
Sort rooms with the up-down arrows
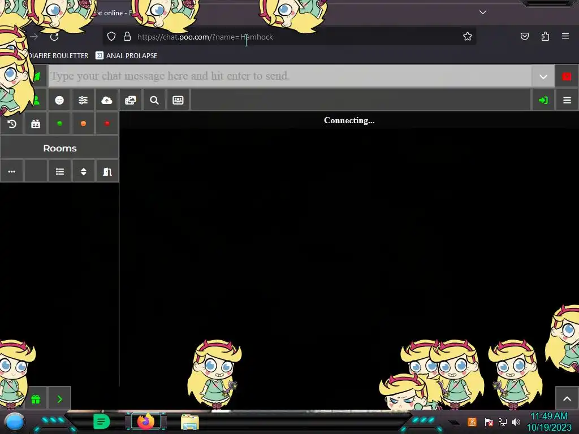tap(84, 172)
